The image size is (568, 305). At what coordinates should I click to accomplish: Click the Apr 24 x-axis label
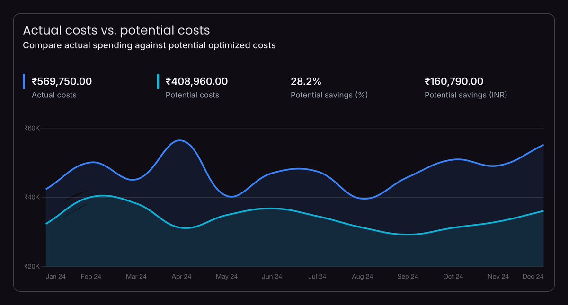pos(181,277)
